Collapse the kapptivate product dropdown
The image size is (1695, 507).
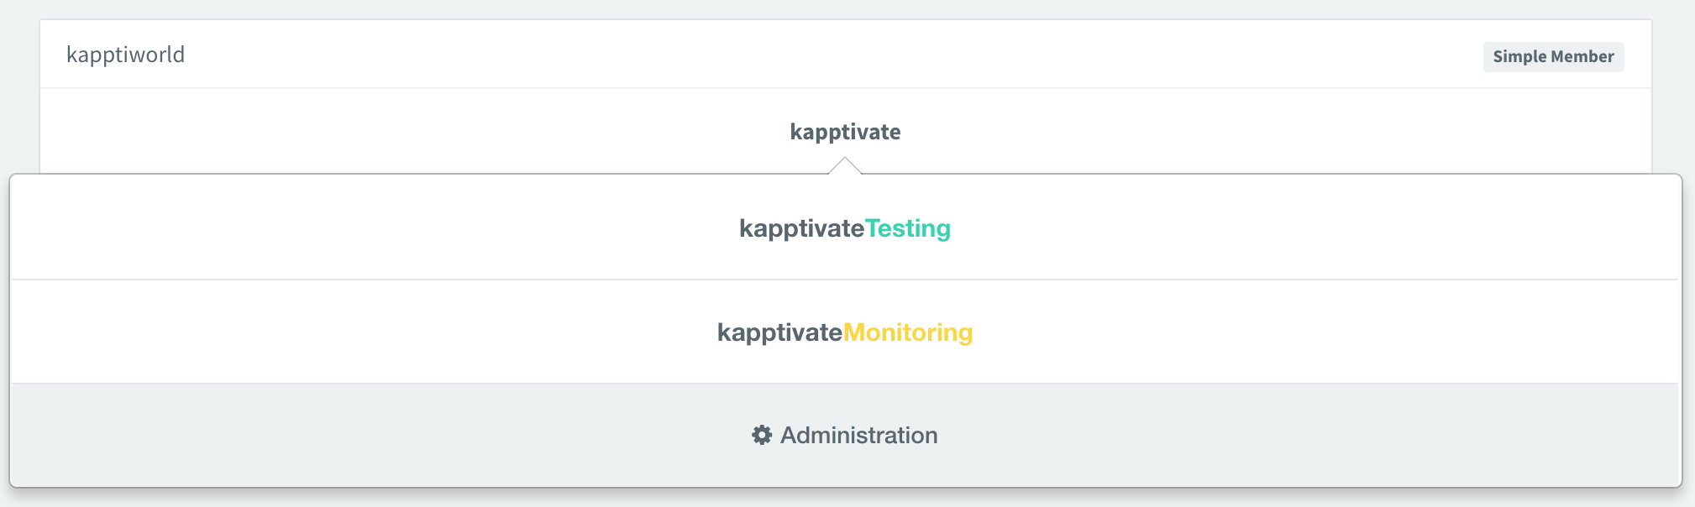845,132
